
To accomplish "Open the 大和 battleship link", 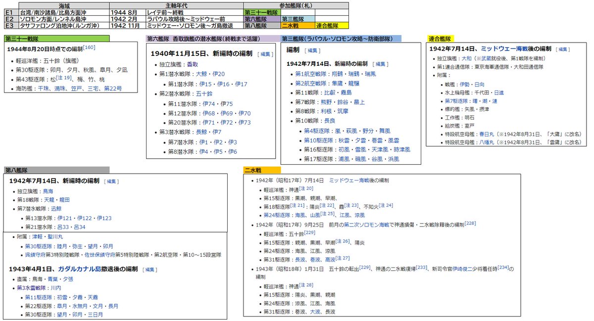I will point(467,58).
